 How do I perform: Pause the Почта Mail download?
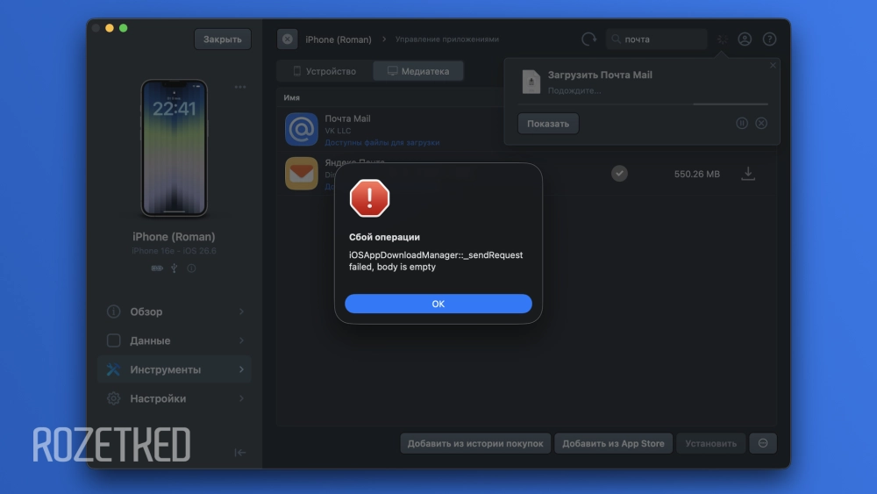tap(742, 123)
